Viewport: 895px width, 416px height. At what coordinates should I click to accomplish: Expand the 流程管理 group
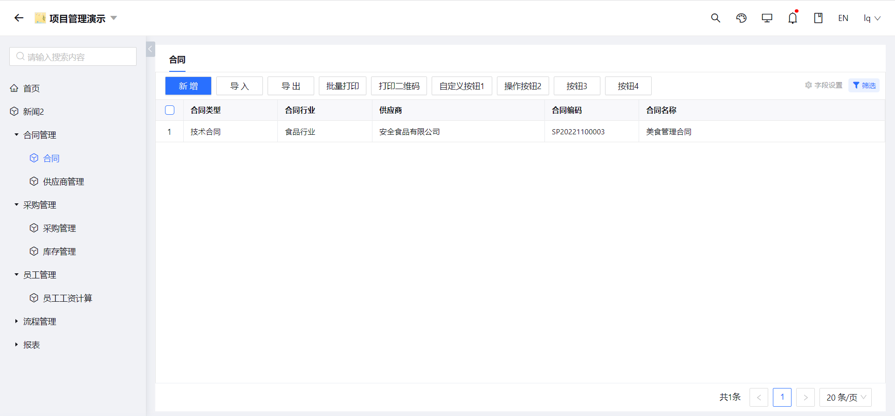coord(16,321)
